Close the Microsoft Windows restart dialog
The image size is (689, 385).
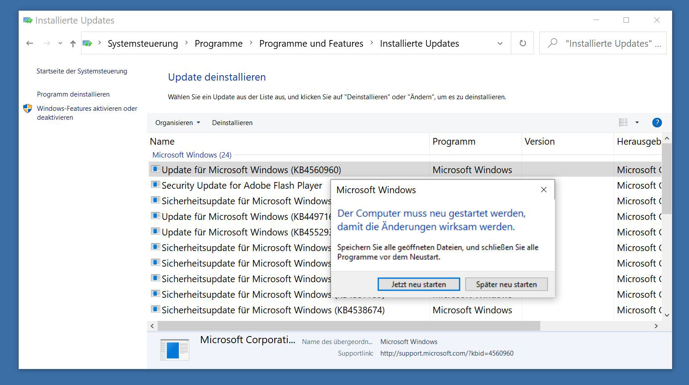[x=543, y=190]
